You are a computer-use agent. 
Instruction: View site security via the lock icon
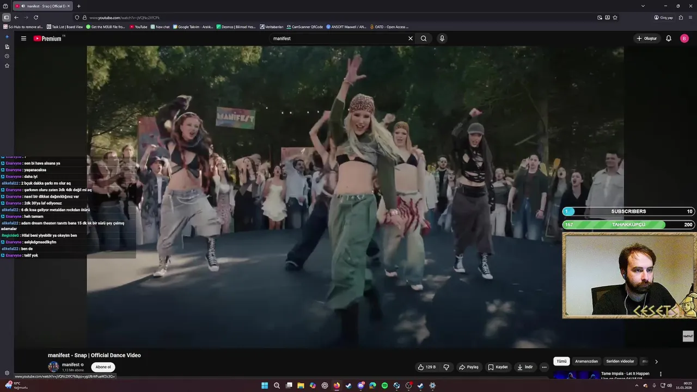84,17
